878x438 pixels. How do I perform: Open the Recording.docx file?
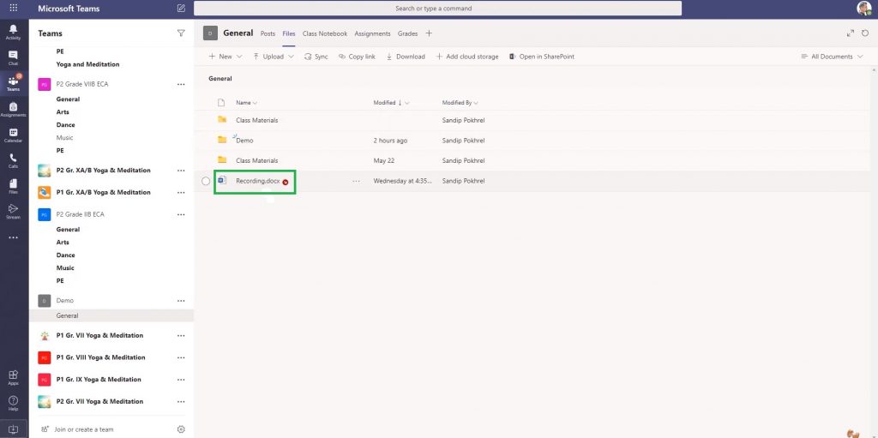point(258,181)
